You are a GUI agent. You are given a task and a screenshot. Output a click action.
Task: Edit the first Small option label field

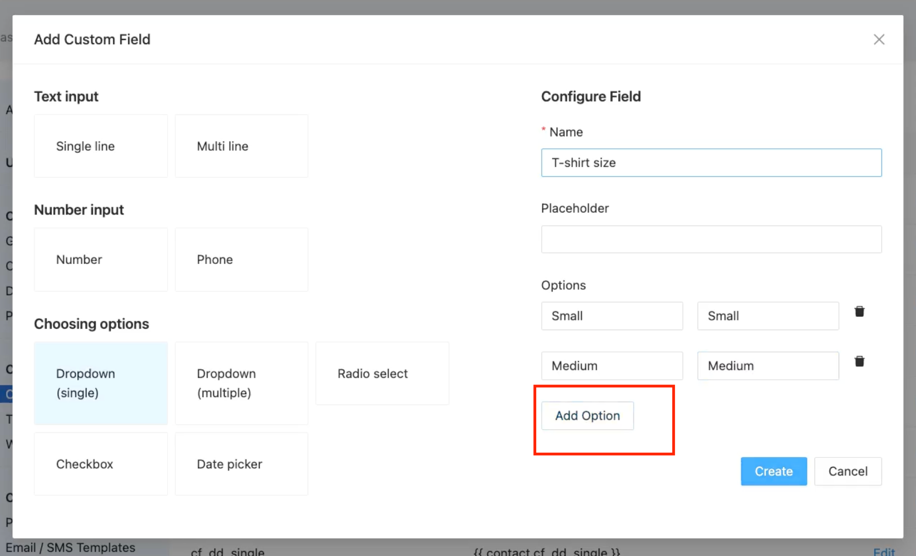(x=612, y=316)
